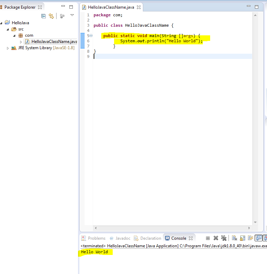The image size is (267, 274).
Task: Maximize the Package Explorer view
Action: 71,7
